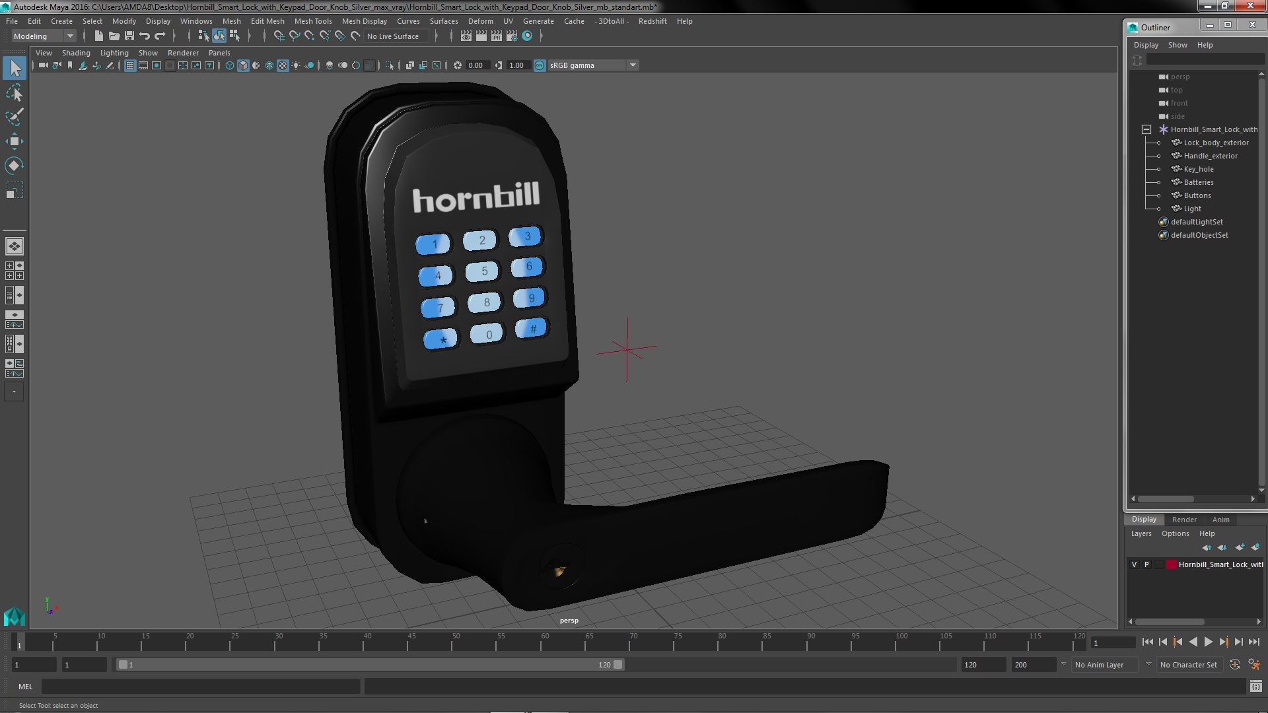Screen dimensions: 1268x713
Task: Click the New Scene icon
Action: tap(99, 36)
